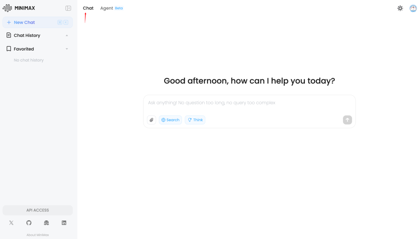Switch to the Agent Beta tab
This screenshot has height=239, width=420.
coord(111,8)
